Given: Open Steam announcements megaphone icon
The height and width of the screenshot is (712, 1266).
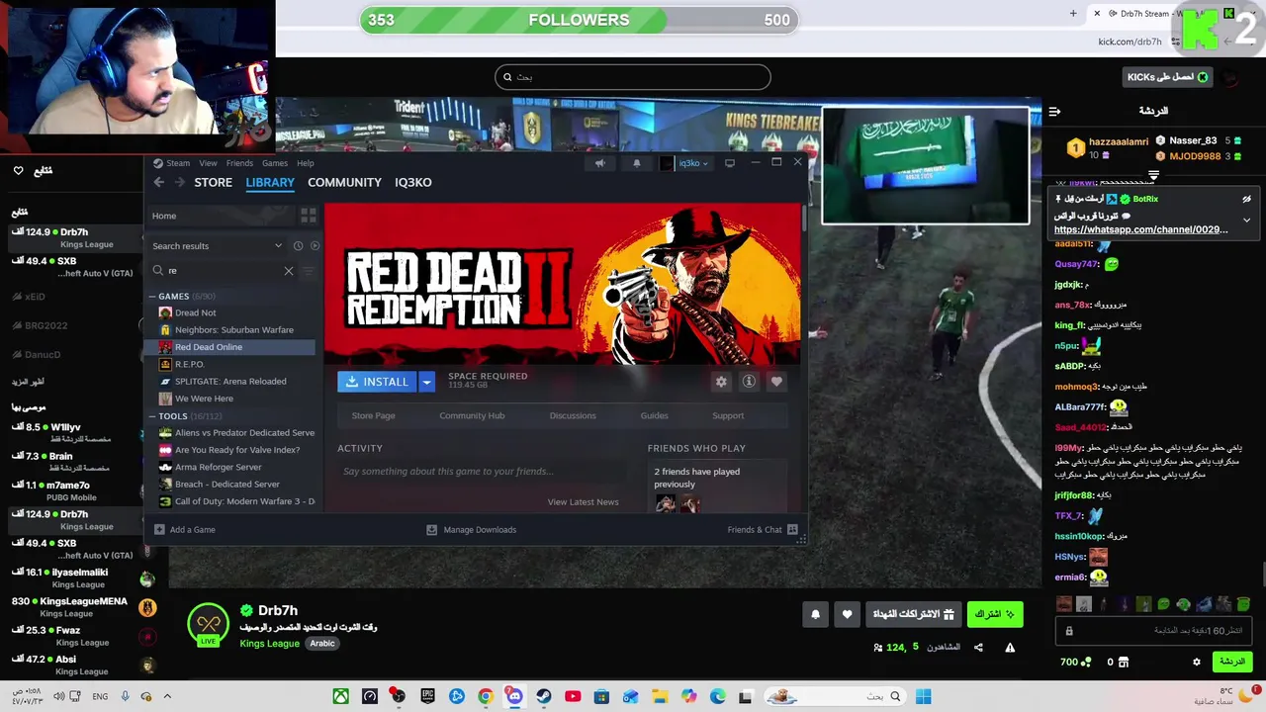Looking at the screenshot, I should coord(599,163).
